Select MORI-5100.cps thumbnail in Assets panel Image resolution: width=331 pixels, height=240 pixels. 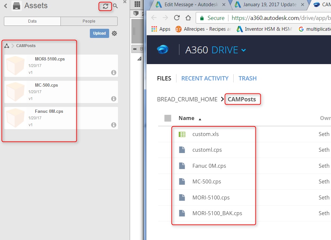click(15, 65)
